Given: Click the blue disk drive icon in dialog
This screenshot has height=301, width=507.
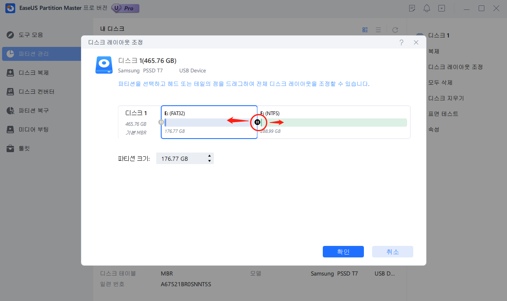Looking at the screenshot, I should click(x=104, y=65).
